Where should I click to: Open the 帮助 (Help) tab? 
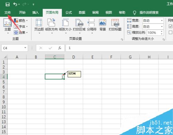point(122,12)
